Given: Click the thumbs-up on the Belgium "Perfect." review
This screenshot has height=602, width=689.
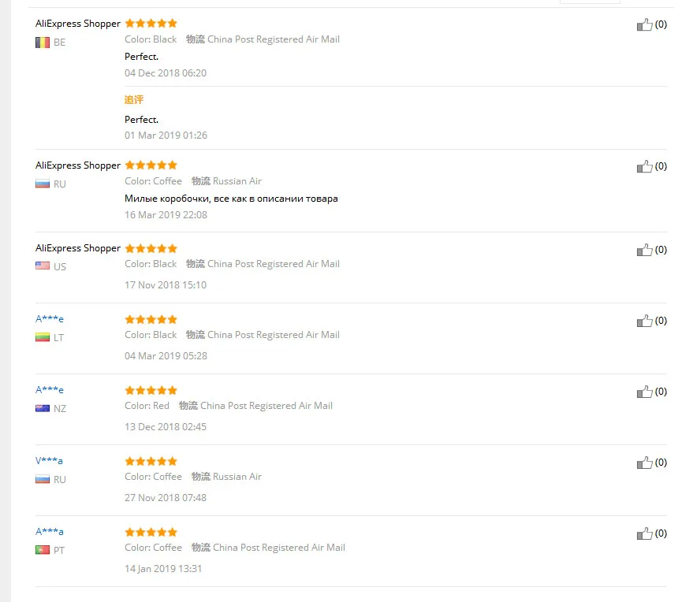Looking at the screenshot, I should (x=644, y=24).
